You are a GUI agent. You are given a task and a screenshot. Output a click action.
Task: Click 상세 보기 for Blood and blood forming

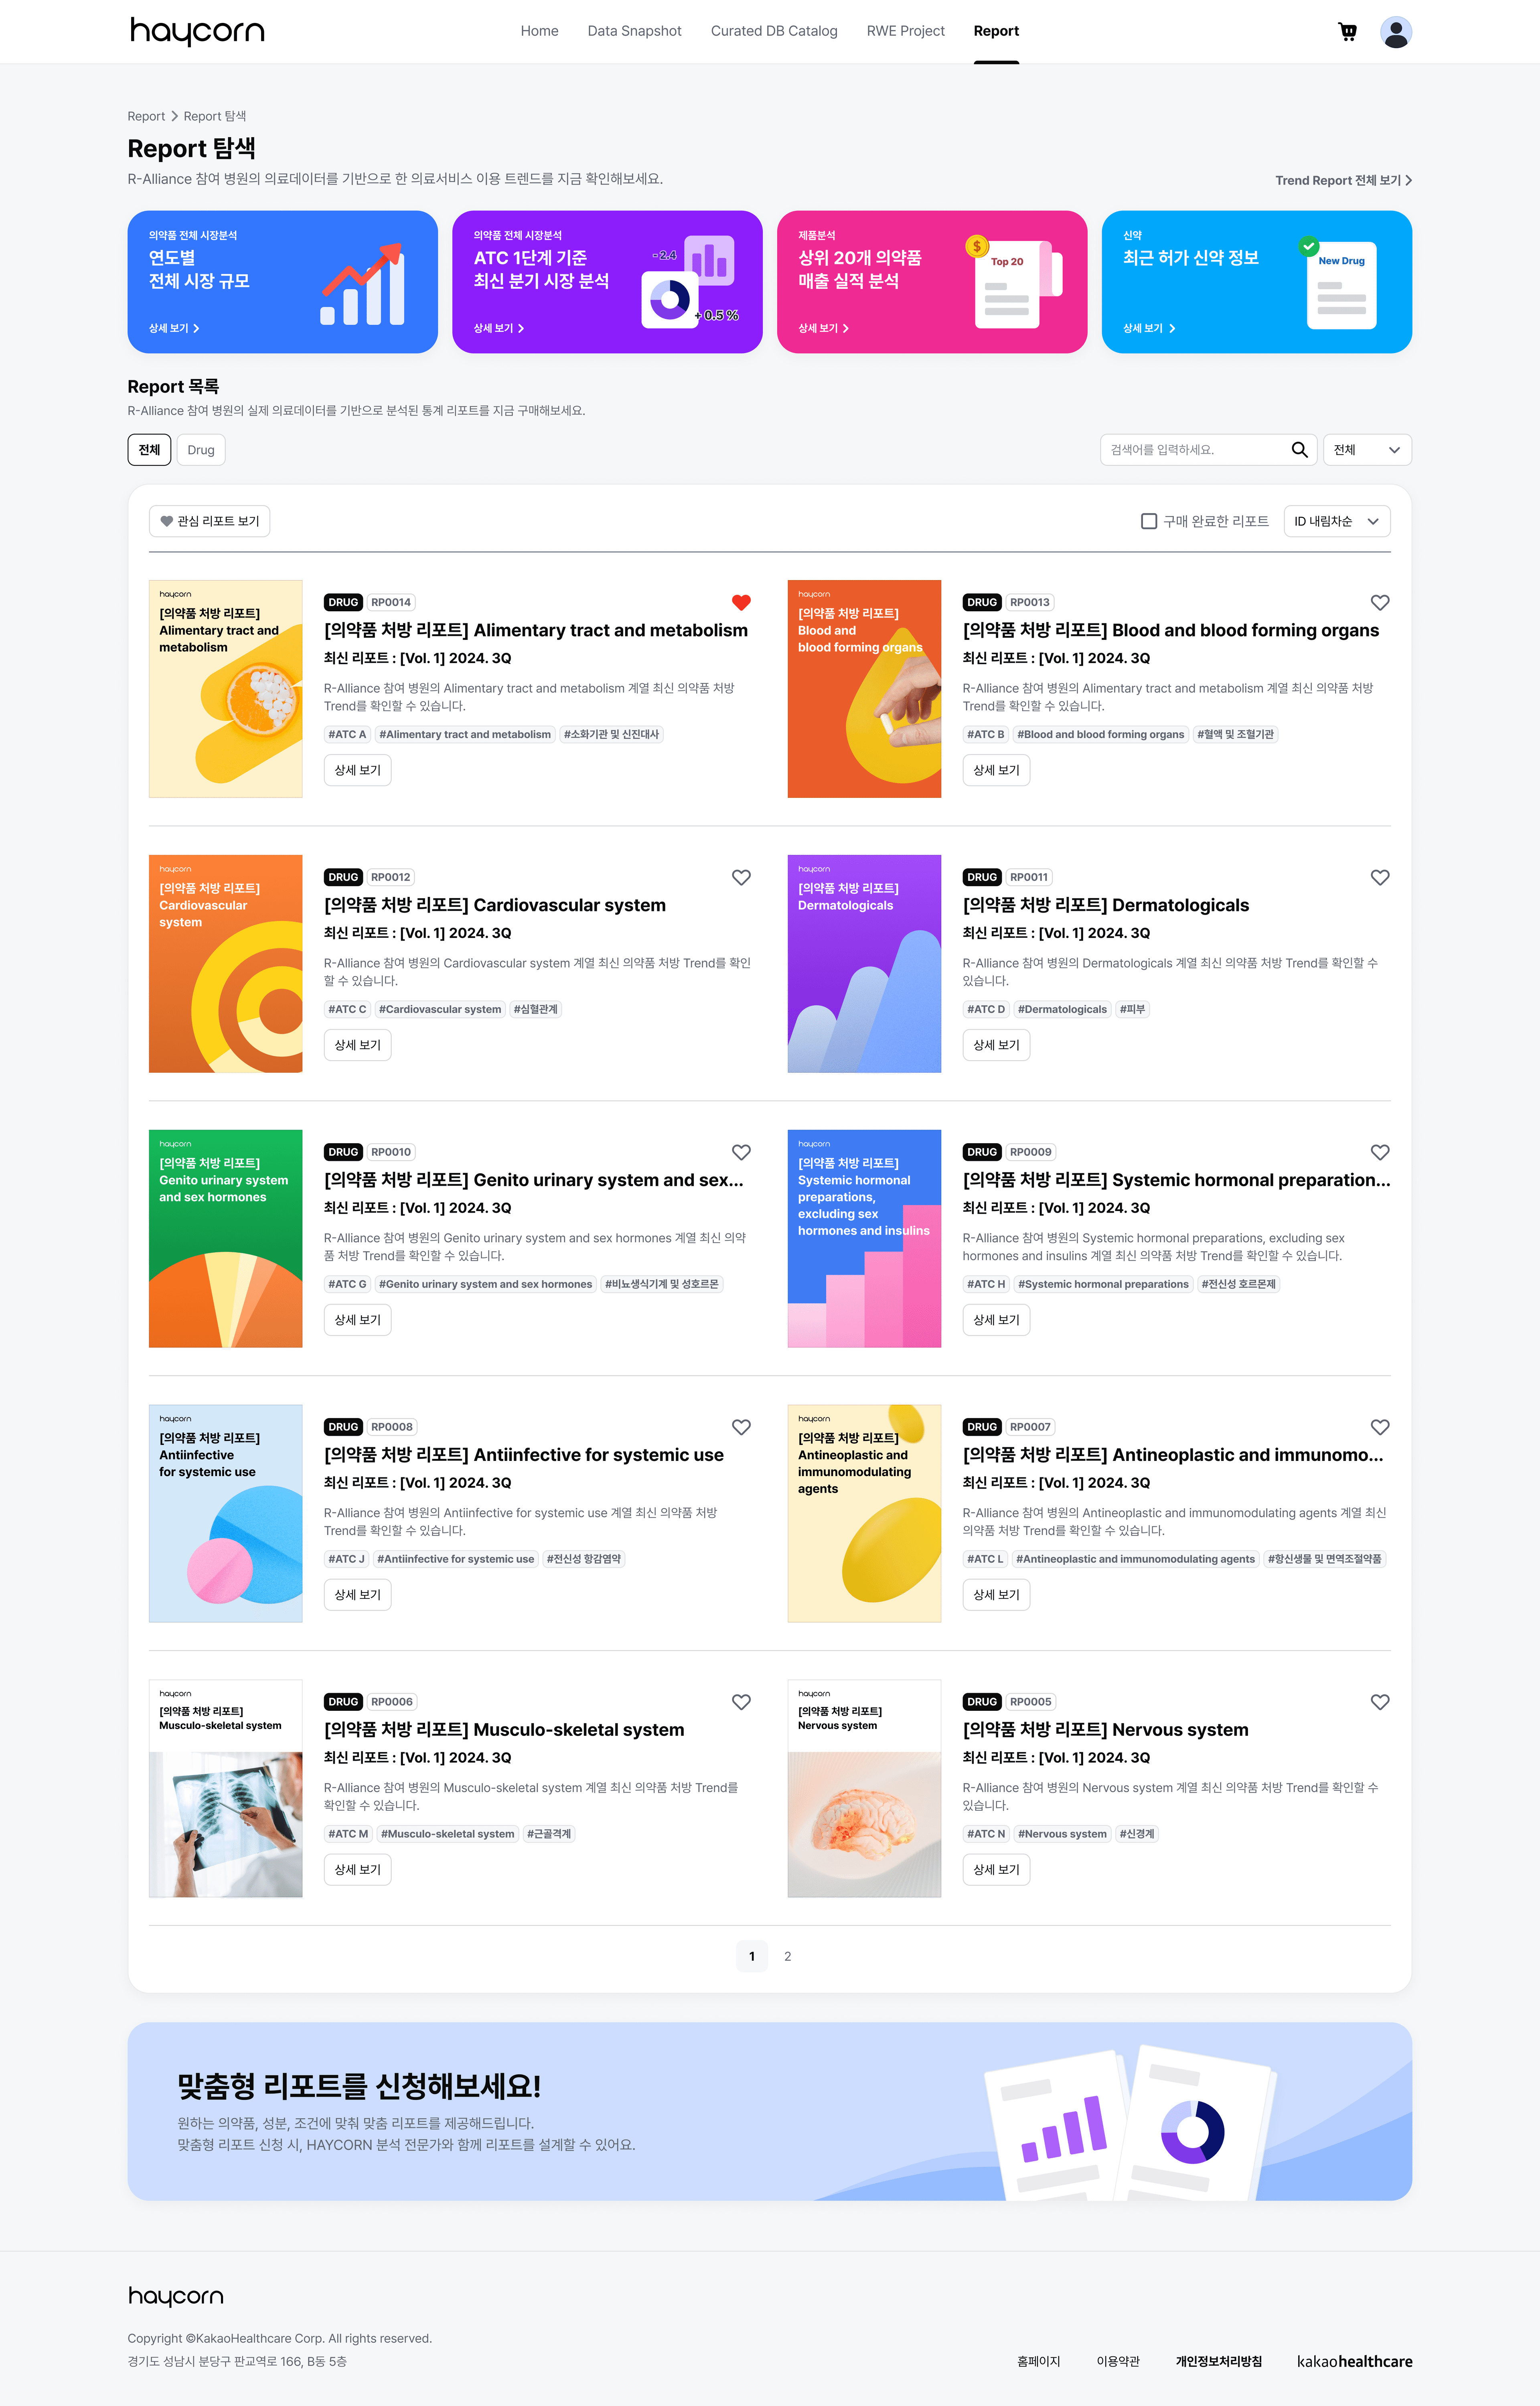point(996,770)
